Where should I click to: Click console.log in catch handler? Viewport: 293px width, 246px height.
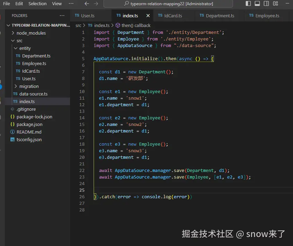(156, 197)
